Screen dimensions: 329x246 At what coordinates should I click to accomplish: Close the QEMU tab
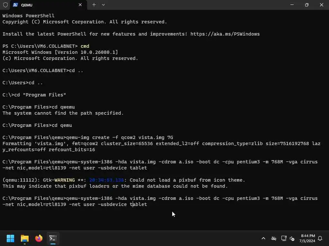pyautogui.click(x=80, y=5)
